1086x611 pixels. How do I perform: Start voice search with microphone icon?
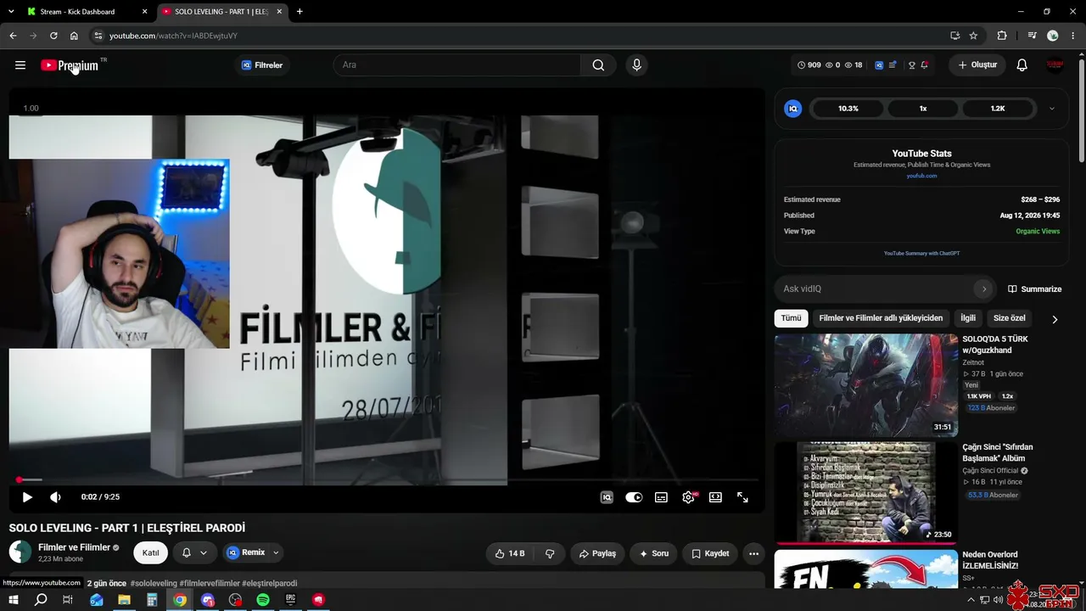(x=637, y=65)
